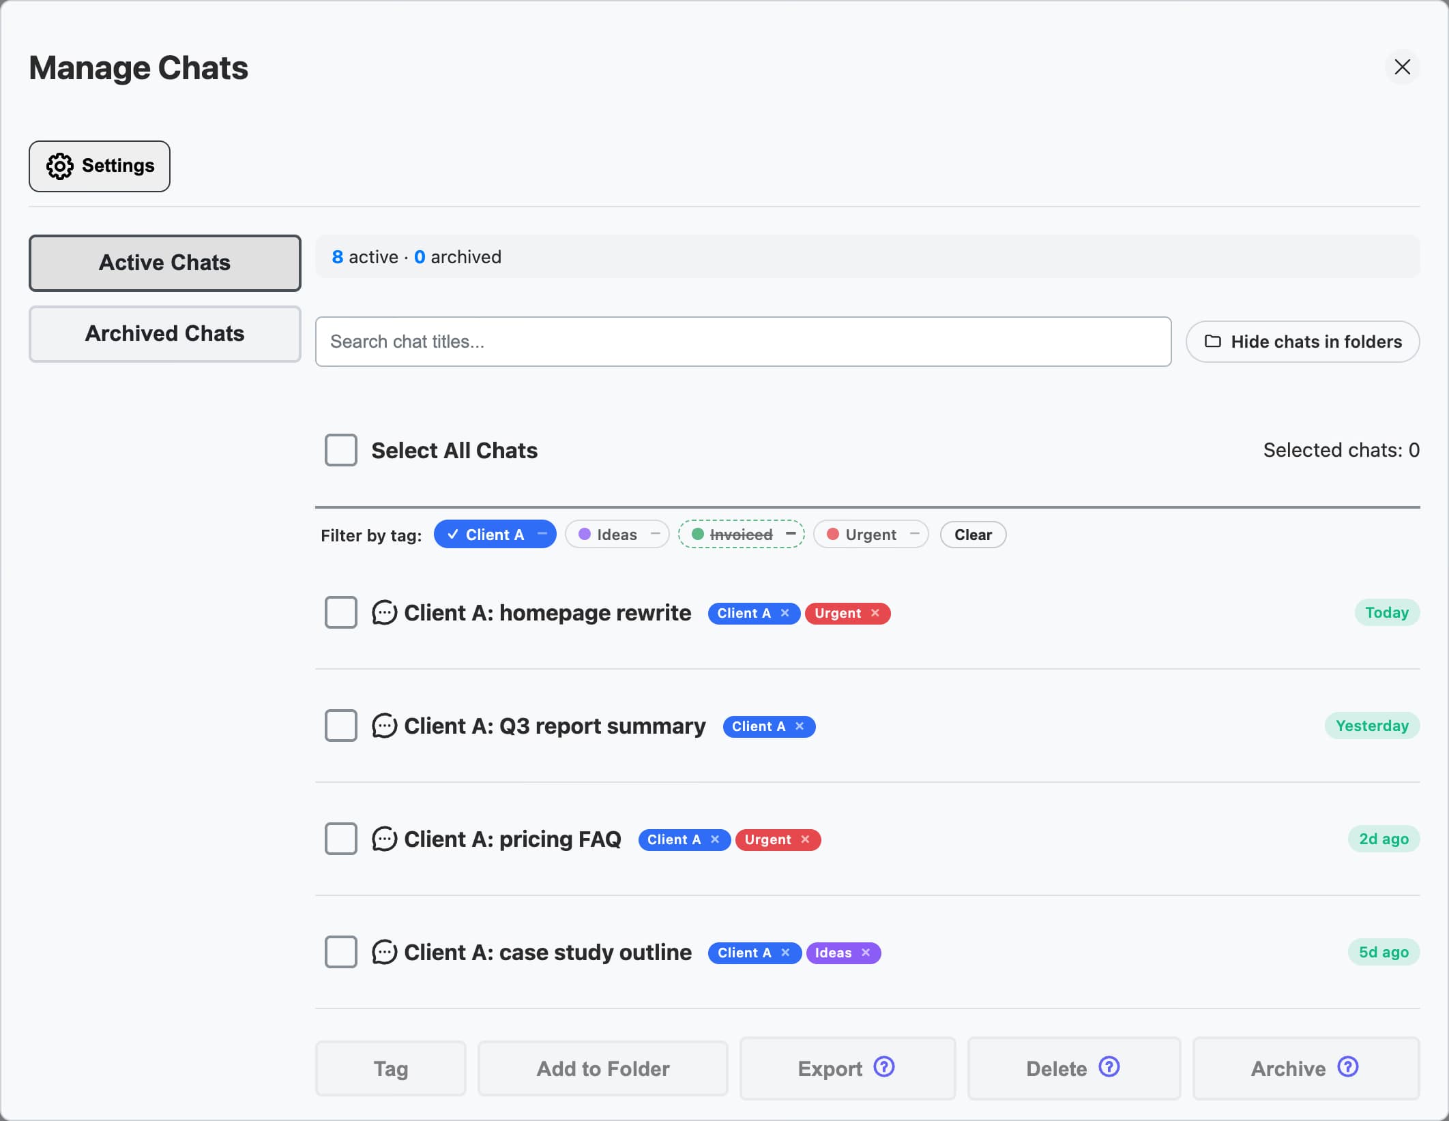Open the Client A: homepage rewrite chat
Screen dimensions: 1449x1121
pos(547,612)
